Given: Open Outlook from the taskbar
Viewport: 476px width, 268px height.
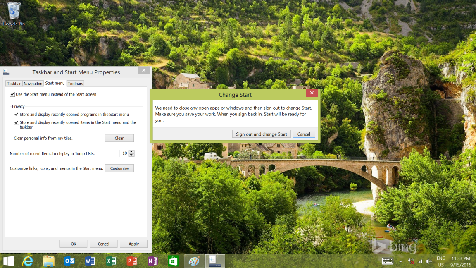Looking at the screenshot, I should 69,261.
